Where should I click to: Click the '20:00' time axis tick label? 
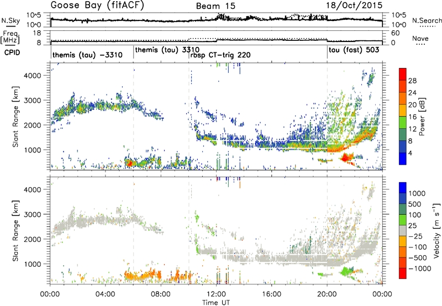[x=327, y=294]
